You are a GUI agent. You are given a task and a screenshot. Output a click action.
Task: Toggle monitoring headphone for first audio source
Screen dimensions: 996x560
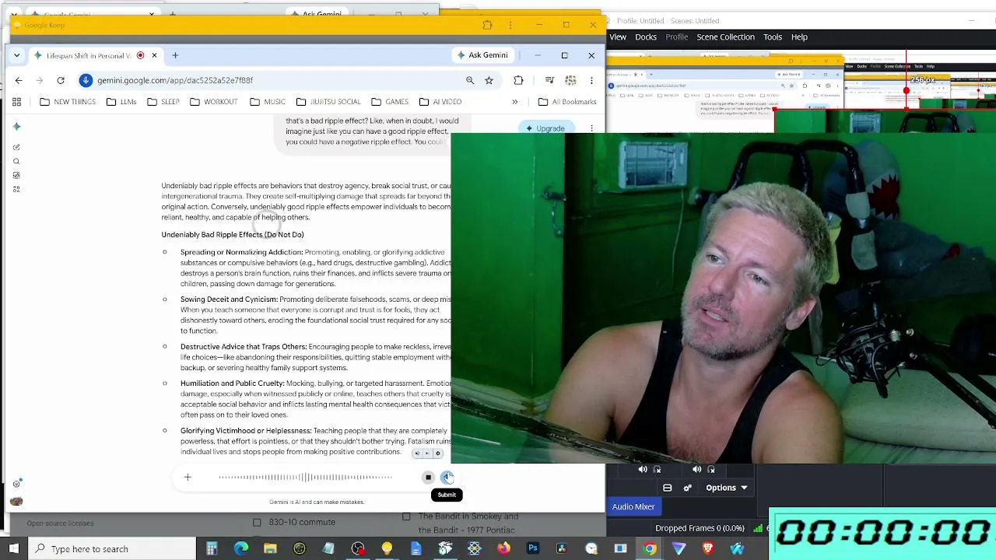[658, 469]
